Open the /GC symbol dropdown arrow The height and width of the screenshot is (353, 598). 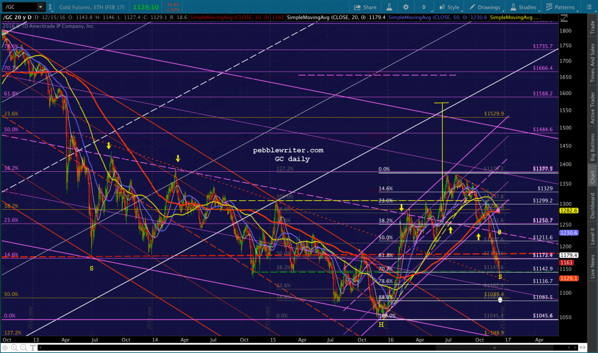pyautogui.click(x=40, y=7)
